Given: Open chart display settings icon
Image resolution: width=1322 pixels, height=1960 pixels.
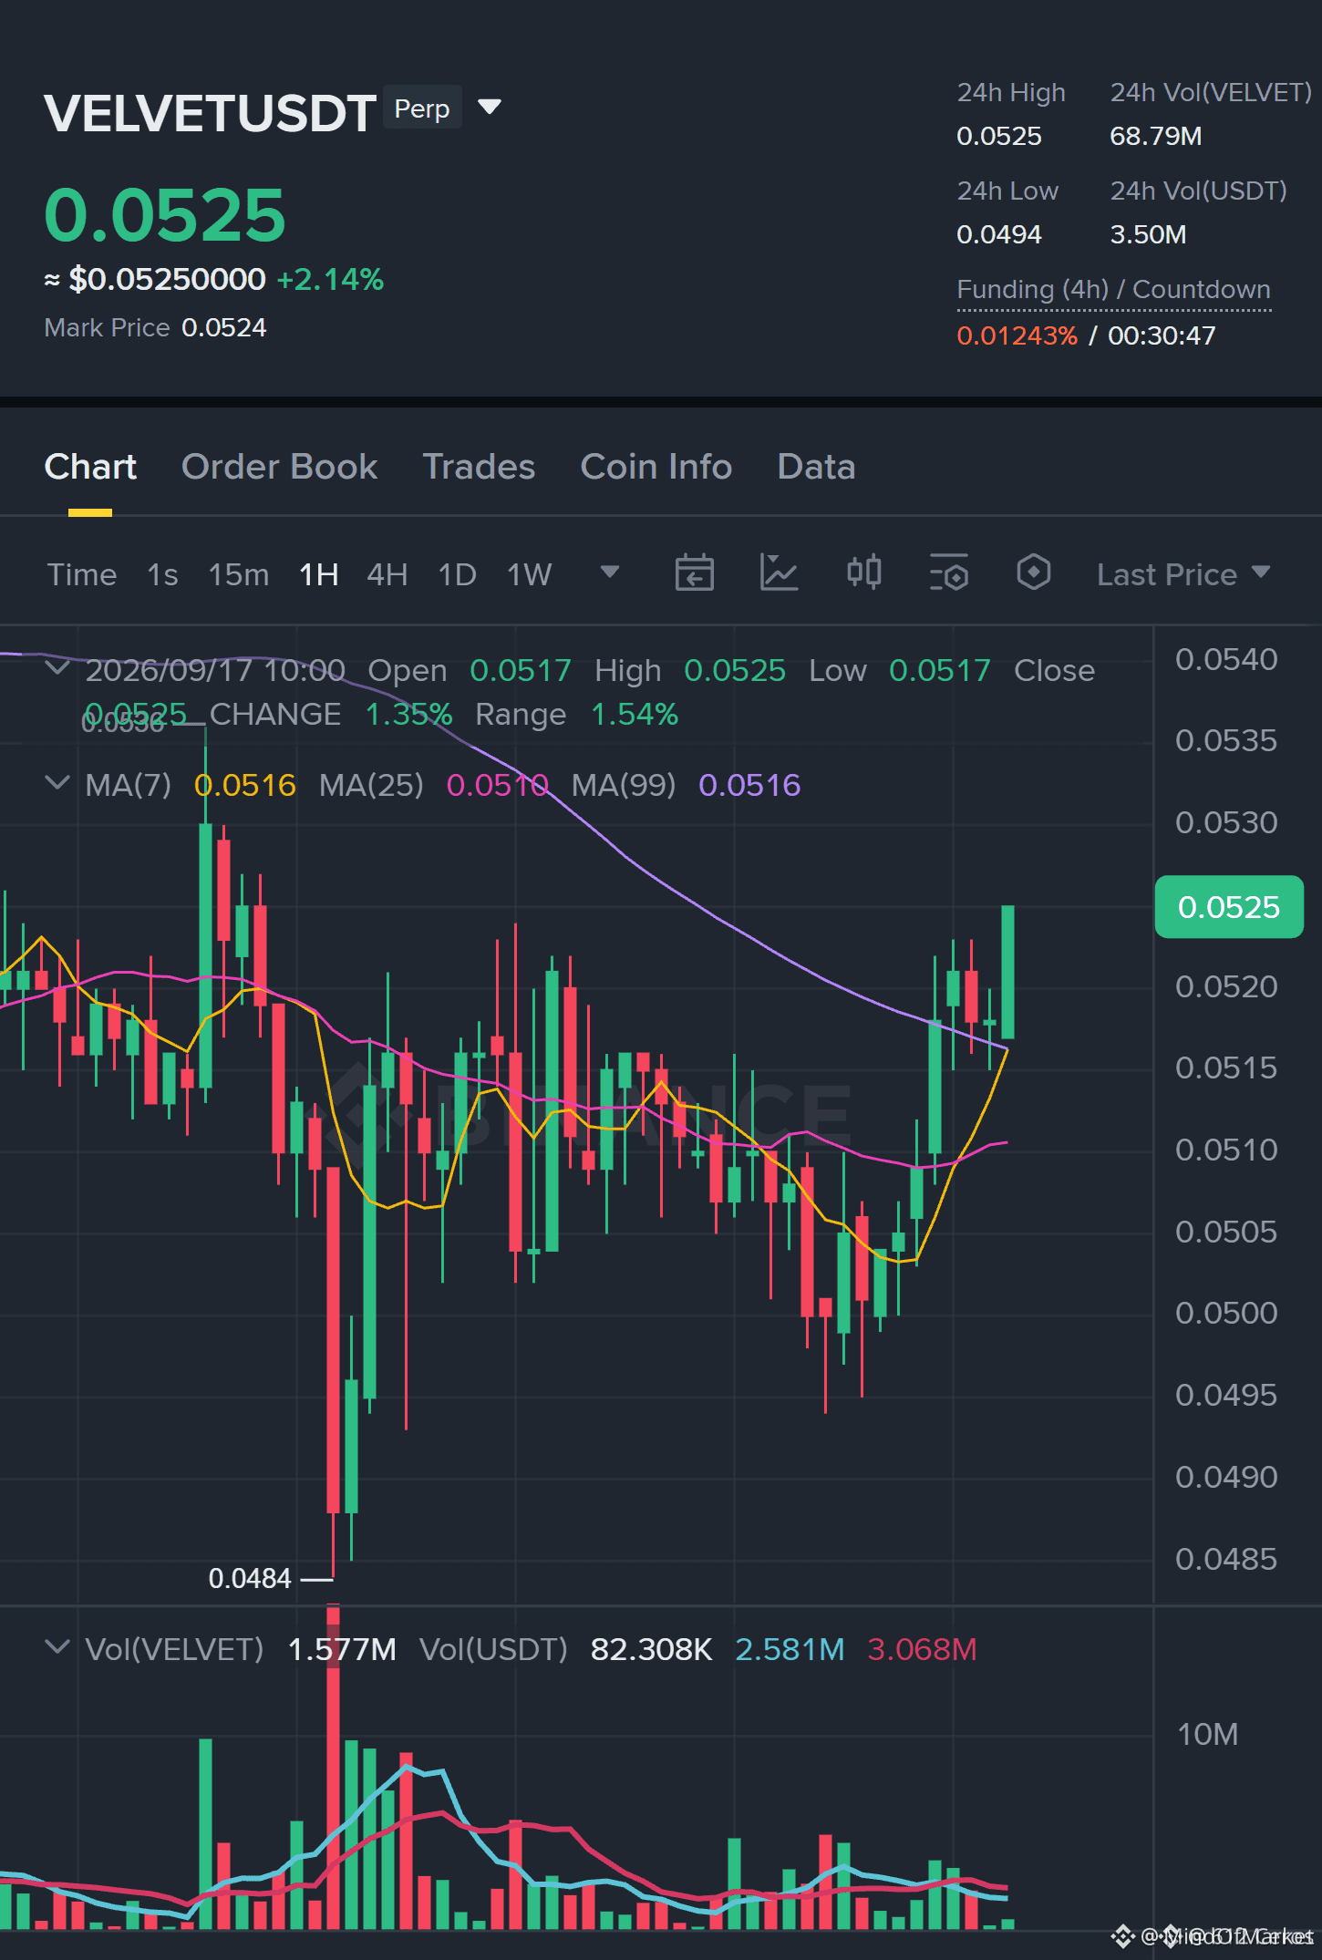Looking at the screenshot, I should [948, 573].
